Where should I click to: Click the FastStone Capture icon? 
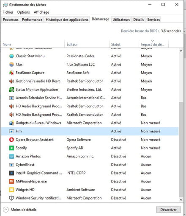click(x=11, y=73)
